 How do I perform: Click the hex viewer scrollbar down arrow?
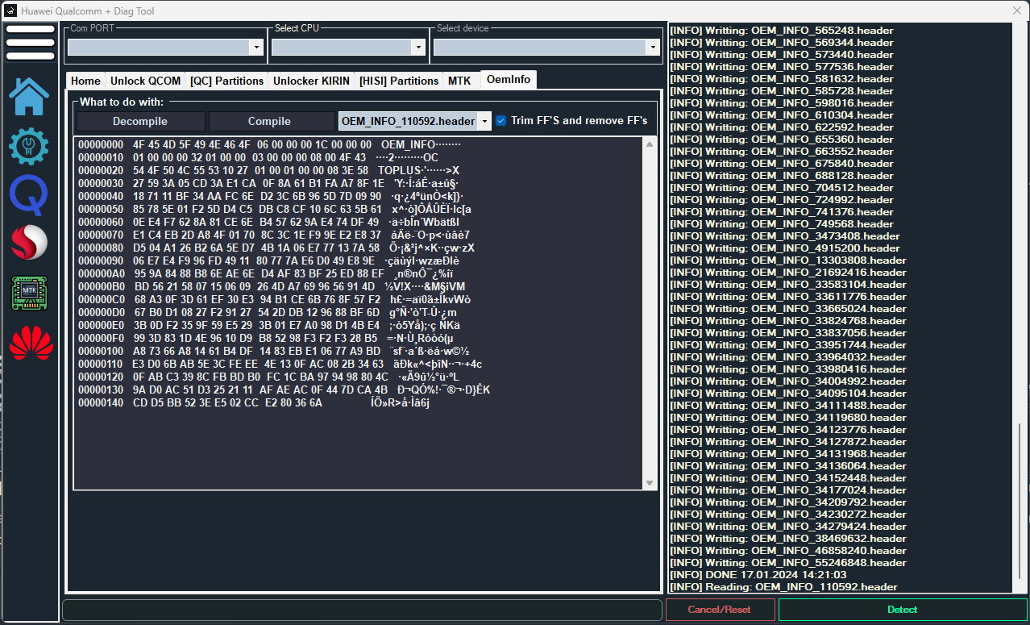(x=650, y=482)
